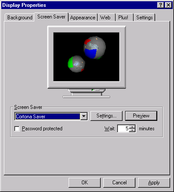Open the Web tab
The width and height of the screenshot is (174, 192).
tap(105, 18)
